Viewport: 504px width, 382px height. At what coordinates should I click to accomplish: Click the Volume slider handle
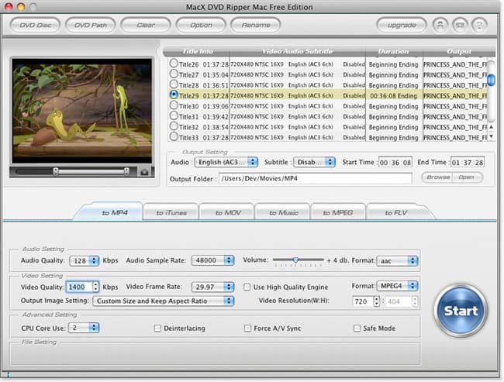(x=295, y=260)
